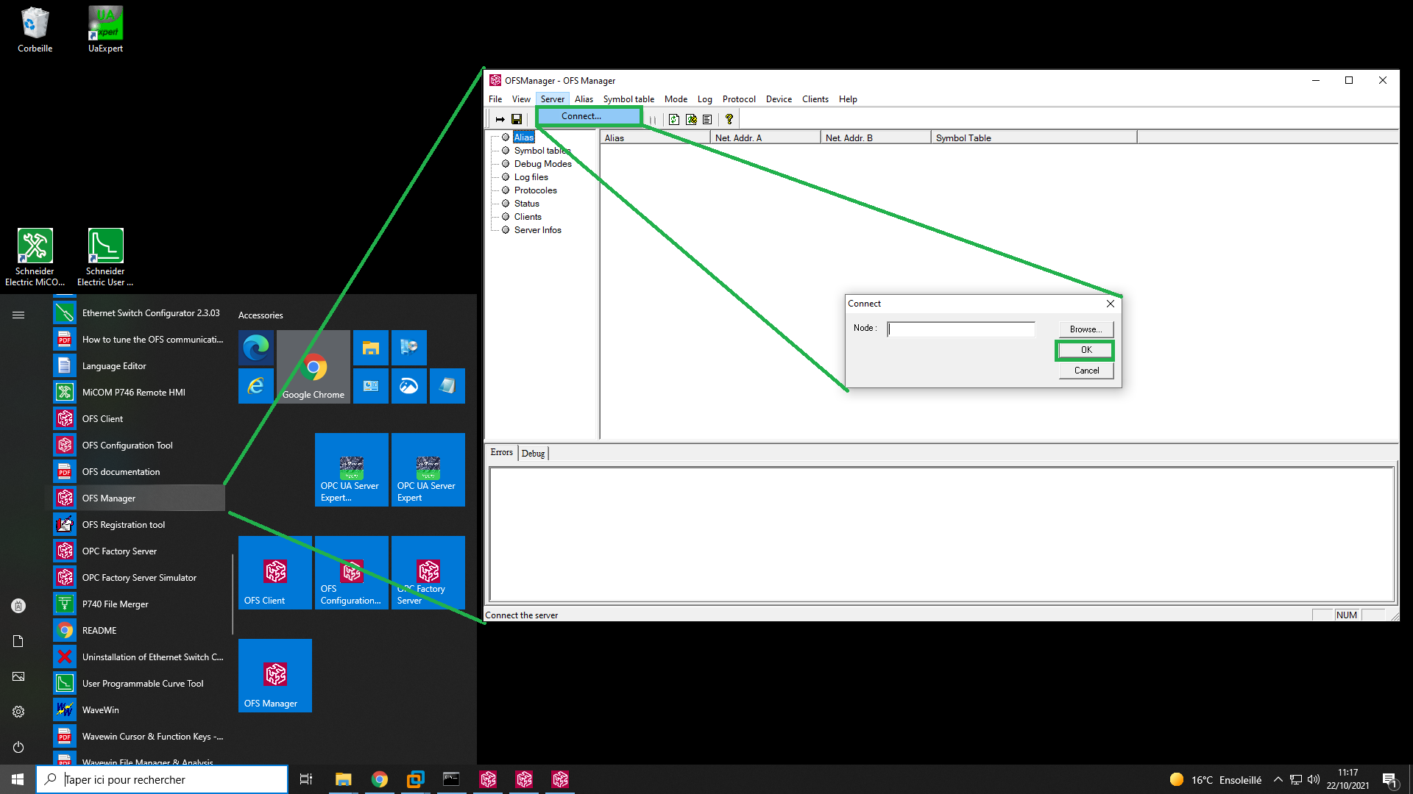Close the Connect dialog with X
The height and width of the screenshot is (794, 1413).
pos(1111,304)
